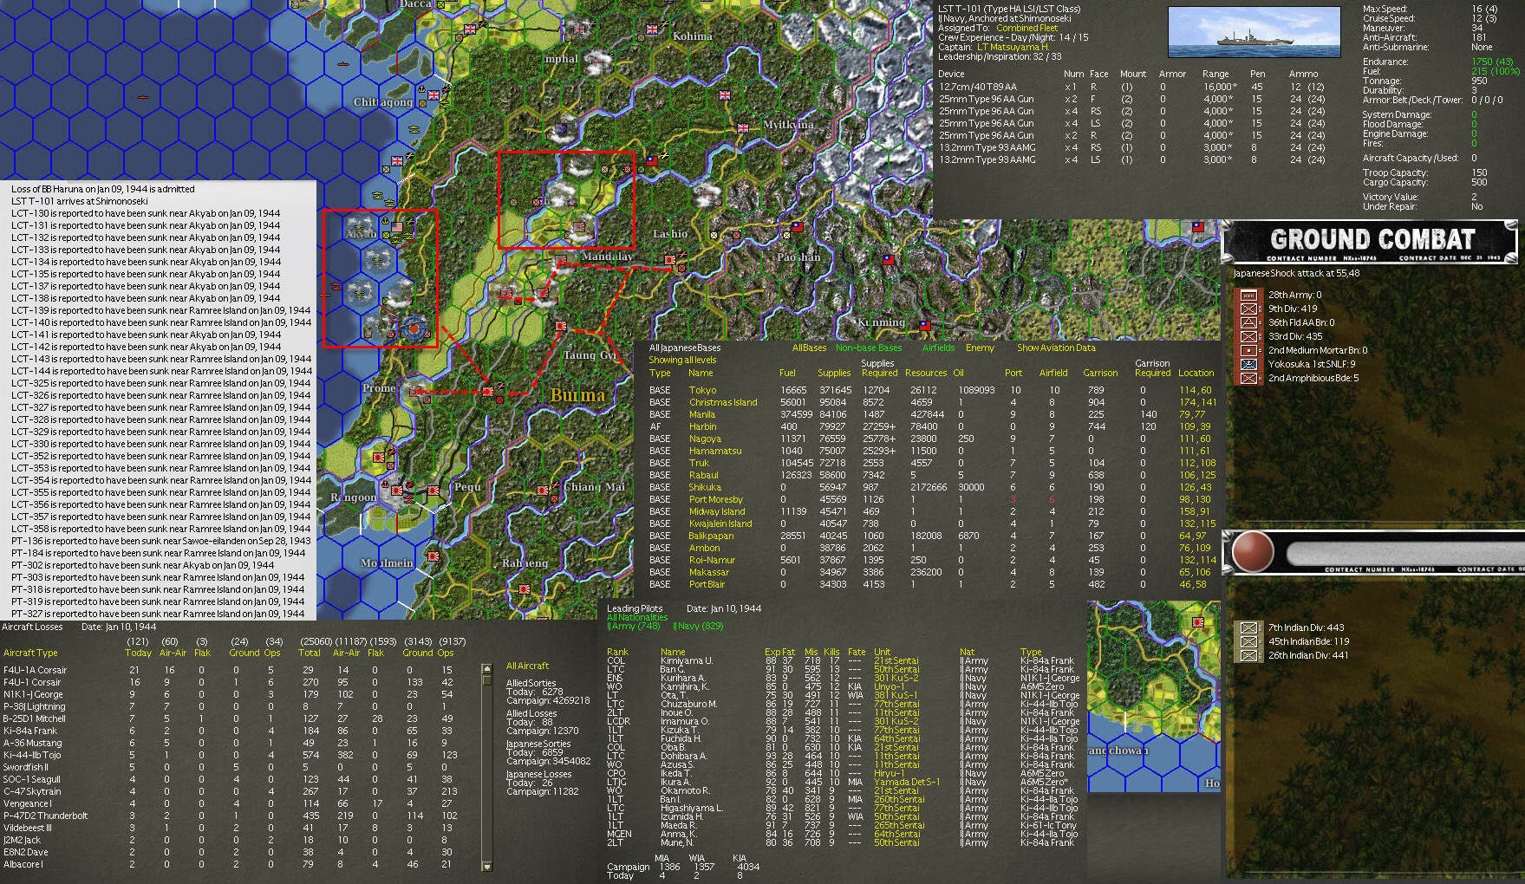Click the PT-136 sunk near Sawoe-eilanden report
Image resolution: width=1525 pixels, height=884 pixels.
pyautogui.click(x=161, y=541)
